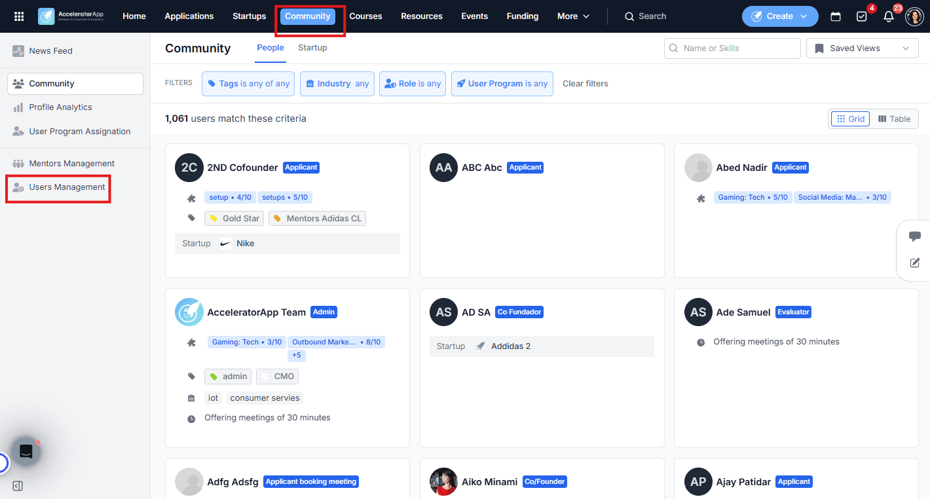Open the apps grid launcher icon
This screenshot has height=499, width=930.
tap(19, 16)
